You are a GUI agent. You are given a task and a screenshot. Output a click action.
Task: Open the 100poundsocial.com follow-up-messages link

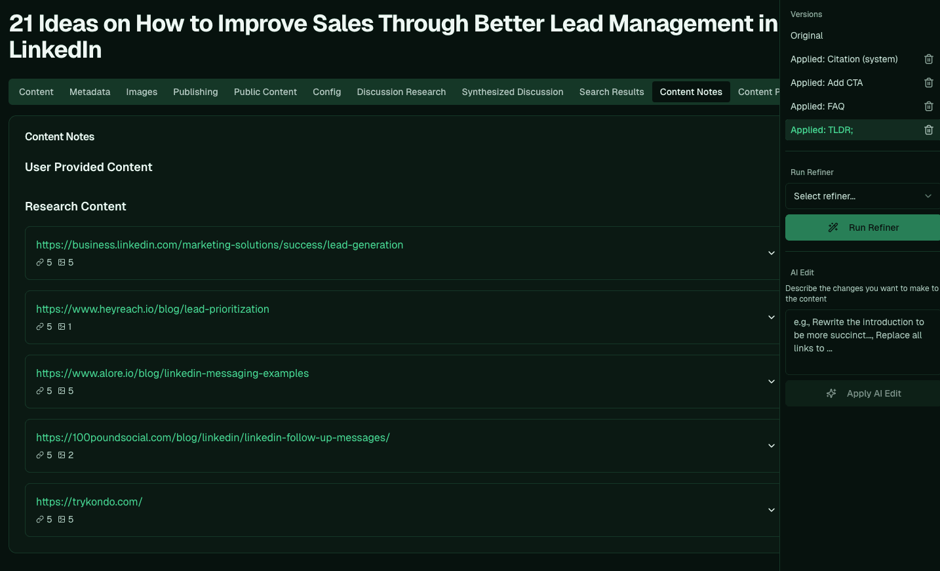[213, 437]
